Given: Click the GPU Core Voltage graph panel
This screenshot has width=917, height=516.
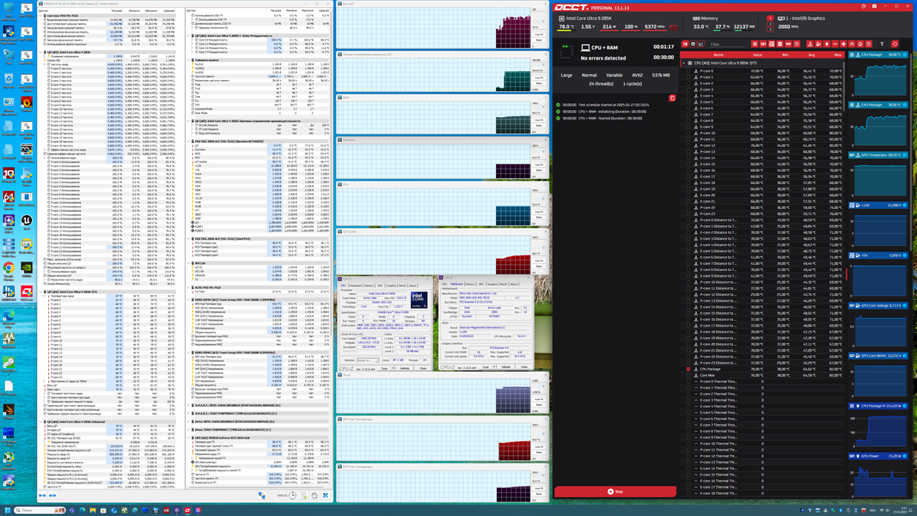Looking at the screenshot, I should pyautogui.click(x=878, y=326).
